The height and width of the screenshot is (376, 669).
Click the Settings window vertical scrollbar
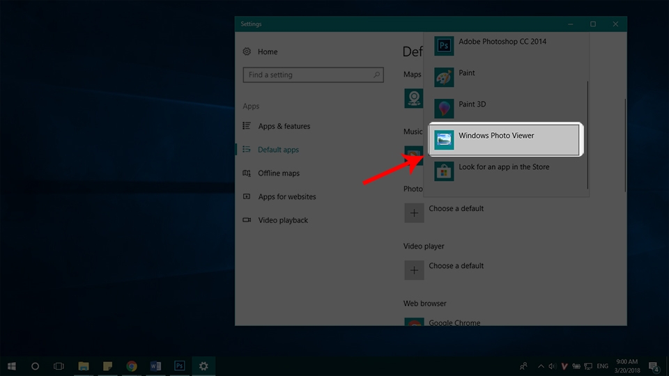coord(625,145)
